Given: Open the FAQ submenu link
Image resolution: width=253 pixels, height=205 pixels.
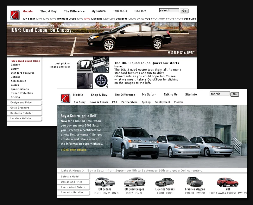Looking at the screenshot, I should (x=115, y=102).
